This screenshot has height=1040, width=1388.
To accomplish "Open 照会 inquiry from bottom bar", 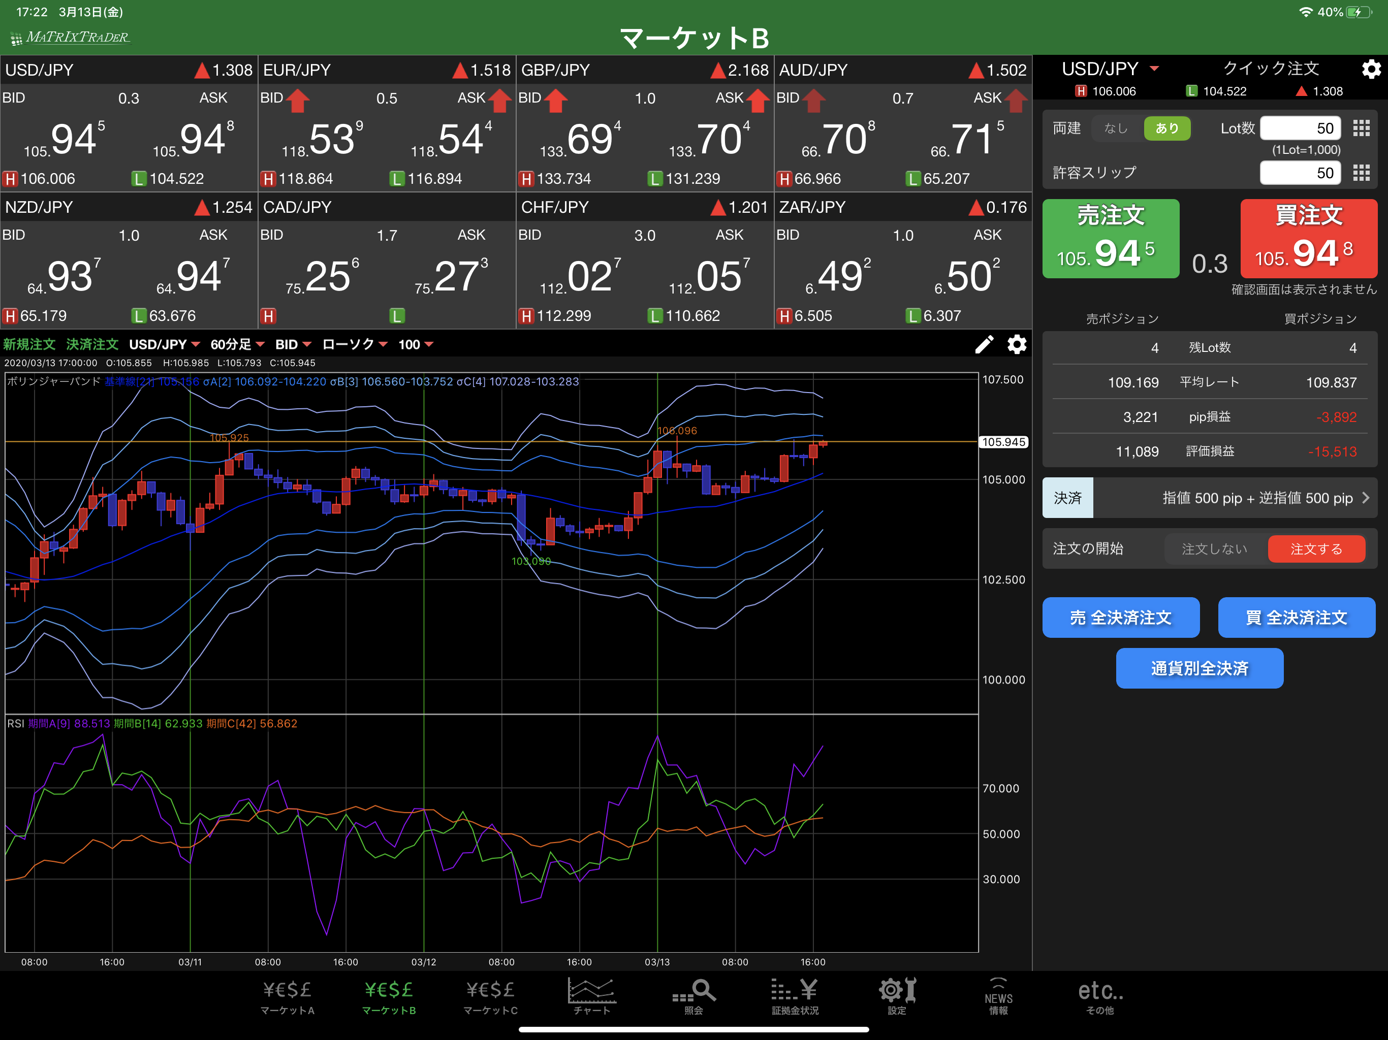I will [x=693, y=998].
